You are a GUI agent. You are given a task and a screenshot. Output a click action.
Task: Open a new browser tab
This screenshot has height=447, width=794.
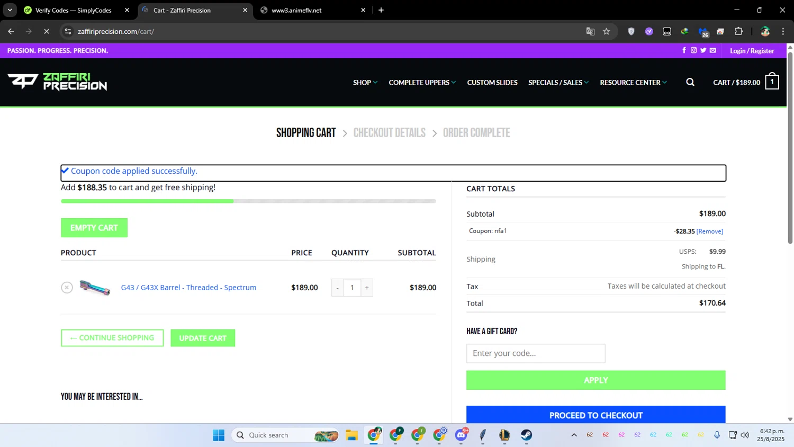tap(381, 10)
